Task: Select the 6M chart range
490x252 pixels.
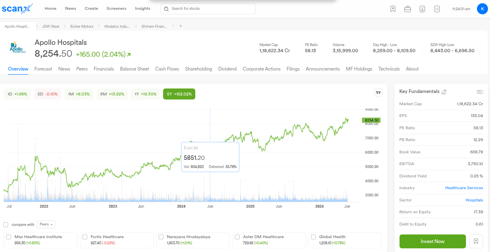Action: click(x=112, y=94)
